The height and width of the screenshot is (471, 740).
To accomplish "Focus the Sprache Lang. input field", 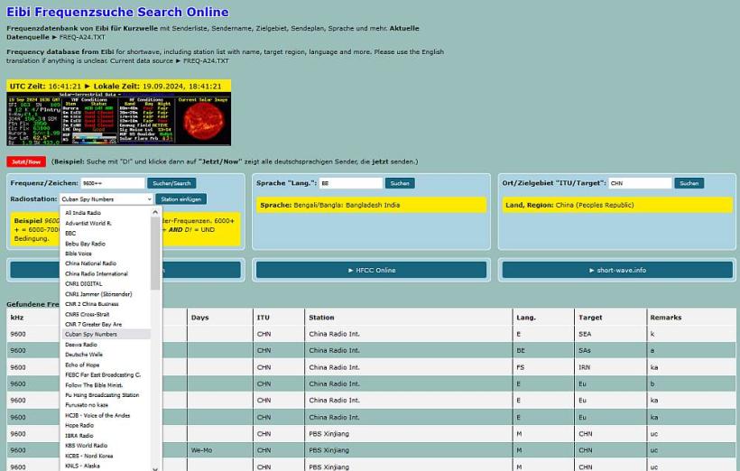I will pos(351,183).
